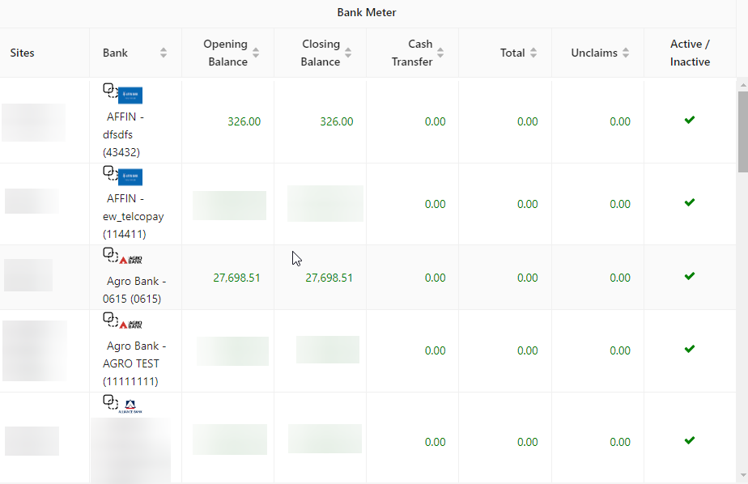
Task: Click the copy icon beside Agro Bank - AGRO TEST
Action: [x=106, y=317]
